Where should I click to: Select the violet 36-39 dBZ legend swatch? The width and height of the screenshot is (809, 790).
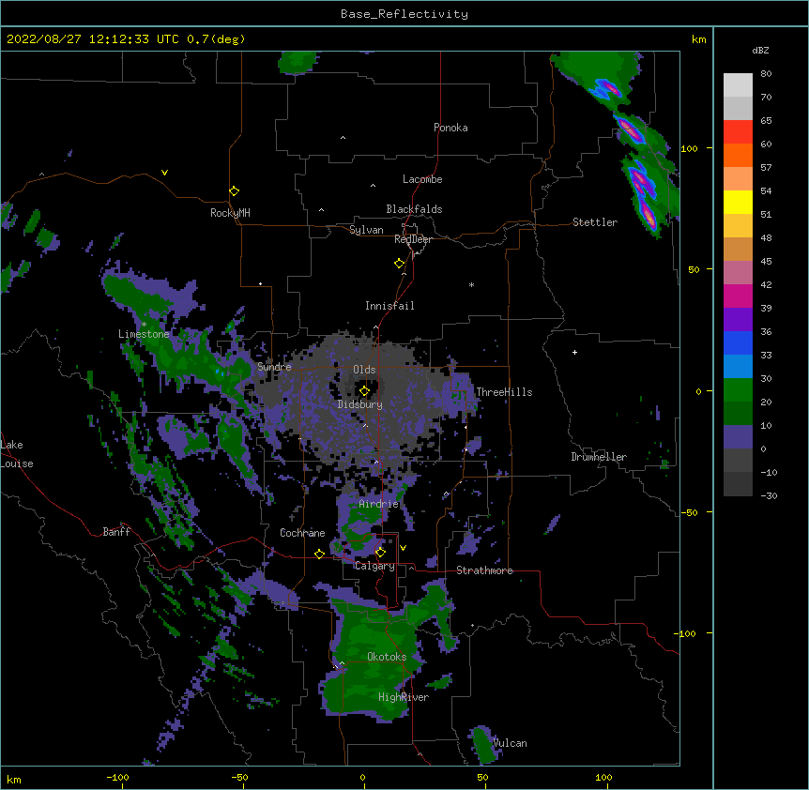point(738,320)
